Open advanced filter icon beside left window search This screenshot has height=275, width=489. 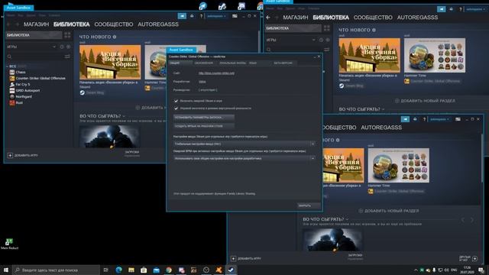pyautogui.click(x=67, y=57)
